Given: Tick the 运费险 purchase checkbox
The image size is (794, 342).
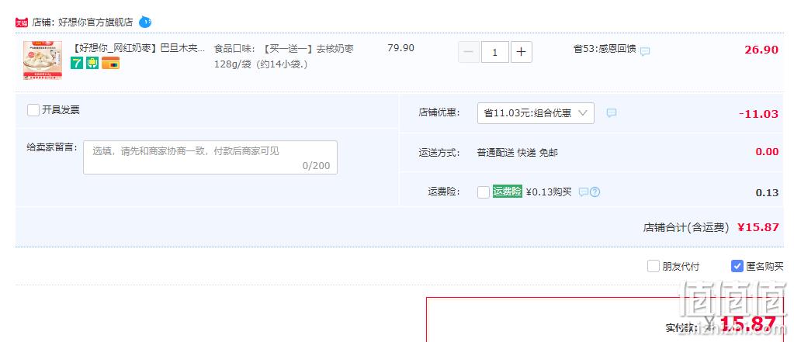Looking at the screenshot, I should (484, 192).
